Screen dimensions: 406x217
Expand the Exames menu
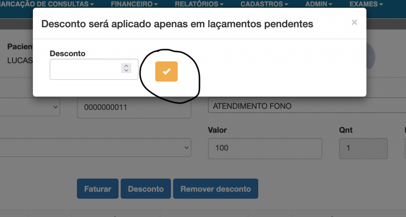pyautogui.click(x=366, y=4)
